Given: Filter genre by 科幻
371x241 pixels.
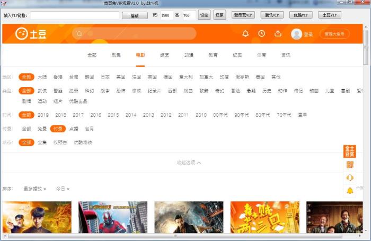Looking at the screenshot, I should click(x=89, y=91).
